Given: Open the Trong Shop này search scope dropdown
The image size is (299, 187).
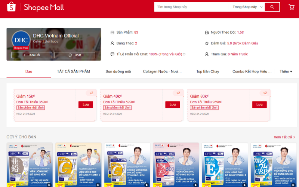Looking at the screenshot, I should pos(247,7).
